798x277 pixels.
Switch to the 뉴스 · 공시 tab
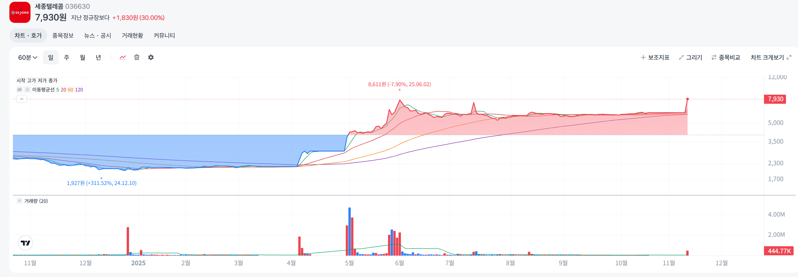(x=98, y=35)
